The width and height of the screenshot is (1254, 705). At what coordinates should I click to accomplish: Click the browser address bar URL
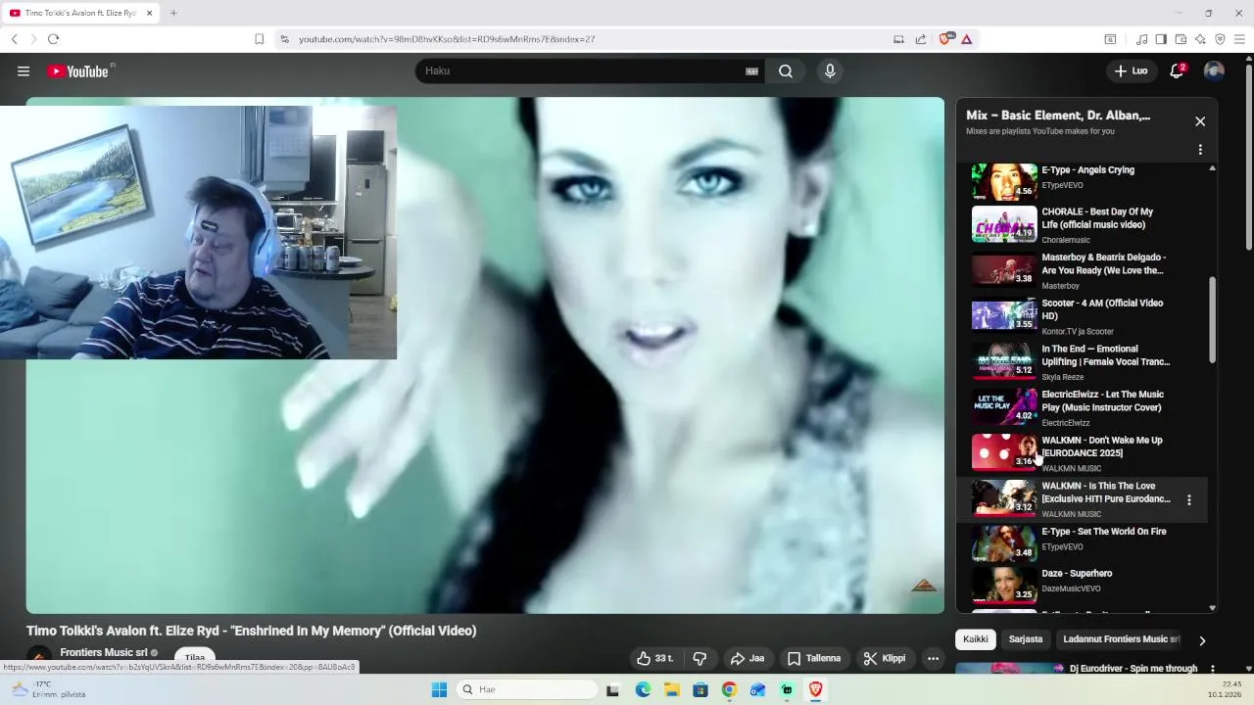pyautogui.click(x=447, y=39)
